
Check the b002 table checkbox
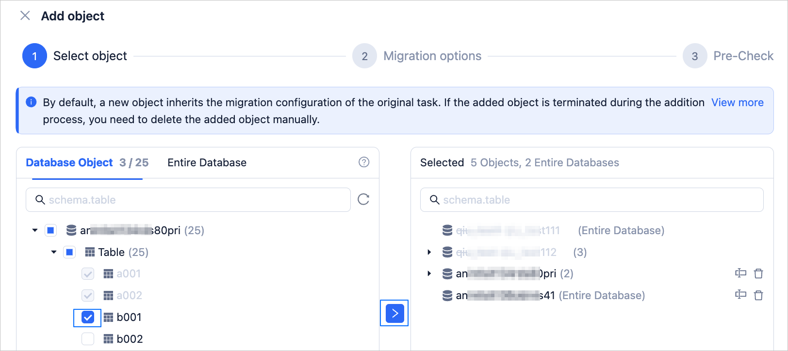pyautogui.click(x=88, y=339)
